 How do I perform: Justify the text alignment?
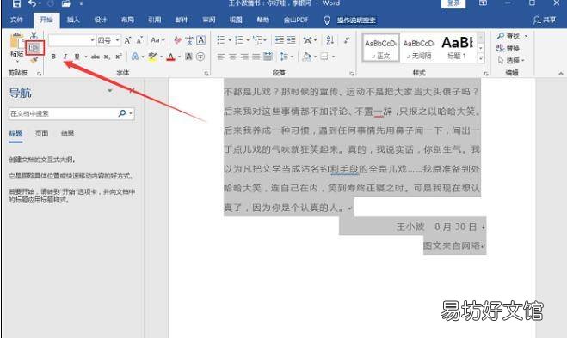pyautogui.click(x=256, y=57)
